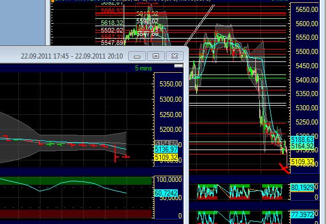
Task: Select the cyan 80,1929 oscillator value
Action: [302, 188]
